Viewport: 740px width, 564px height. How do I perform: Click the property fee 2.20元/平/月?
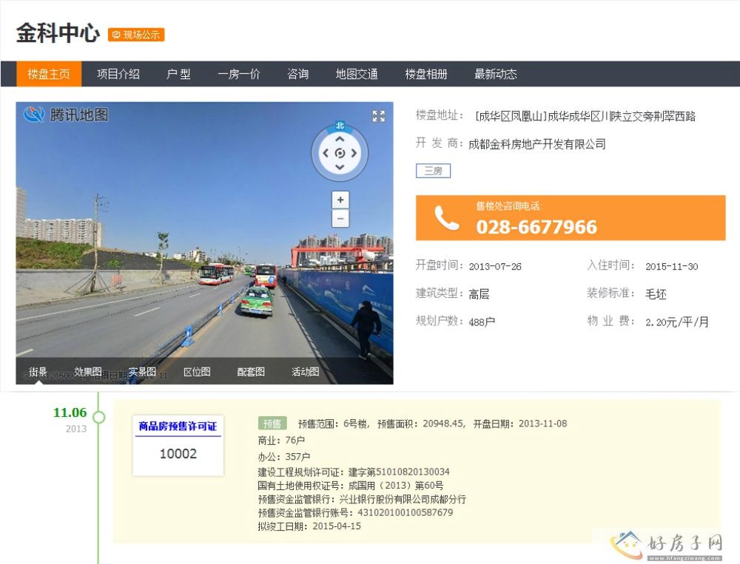tap(677, 322)
